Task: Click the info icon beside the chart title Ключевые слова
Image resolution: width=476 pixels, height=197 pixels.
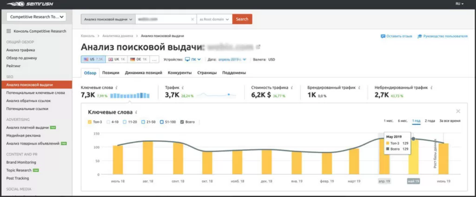Action: pyautogui.click(x=136, y=112)
